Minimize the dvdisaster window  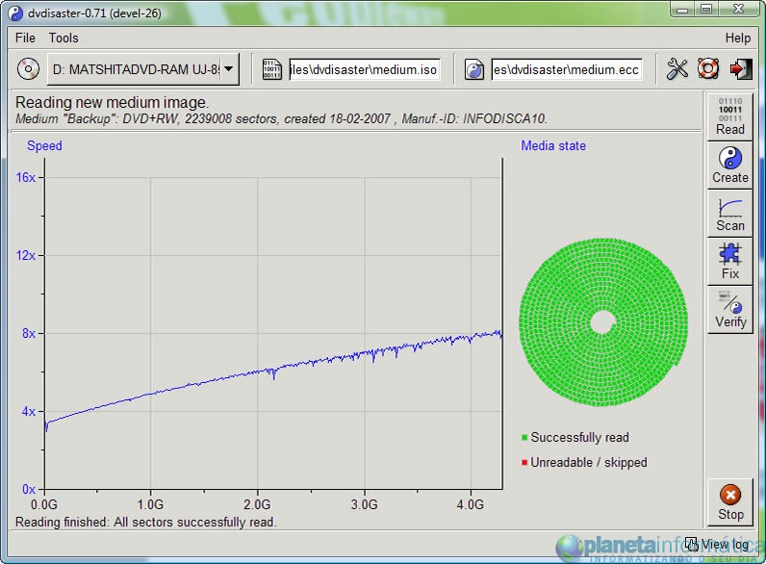[682, 9]
